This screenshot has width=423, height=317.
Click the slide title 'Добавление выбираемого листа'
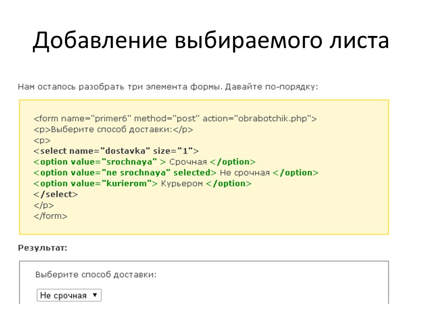click(211, 40)
